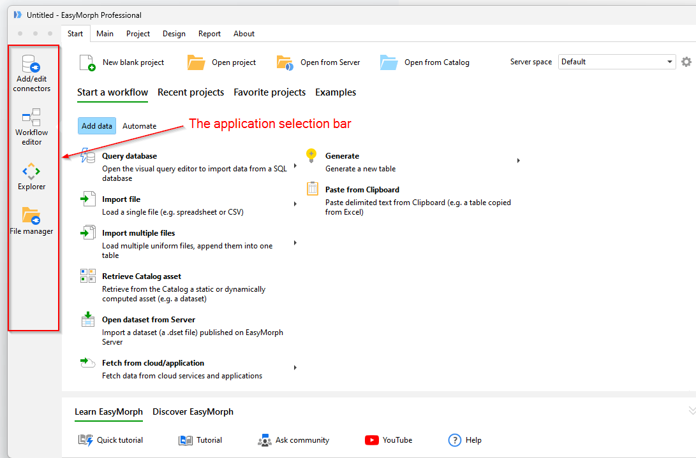696x458 pixels.
Task: Show the Recent projects tab
Action: pyautogui.click(x=191, y=92)
